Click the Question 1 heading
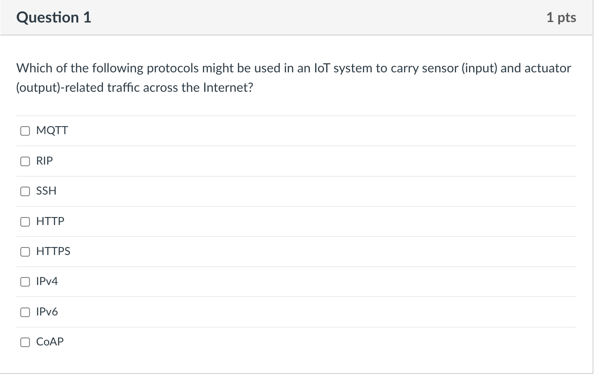595x375 pixels. pos(54,18)
